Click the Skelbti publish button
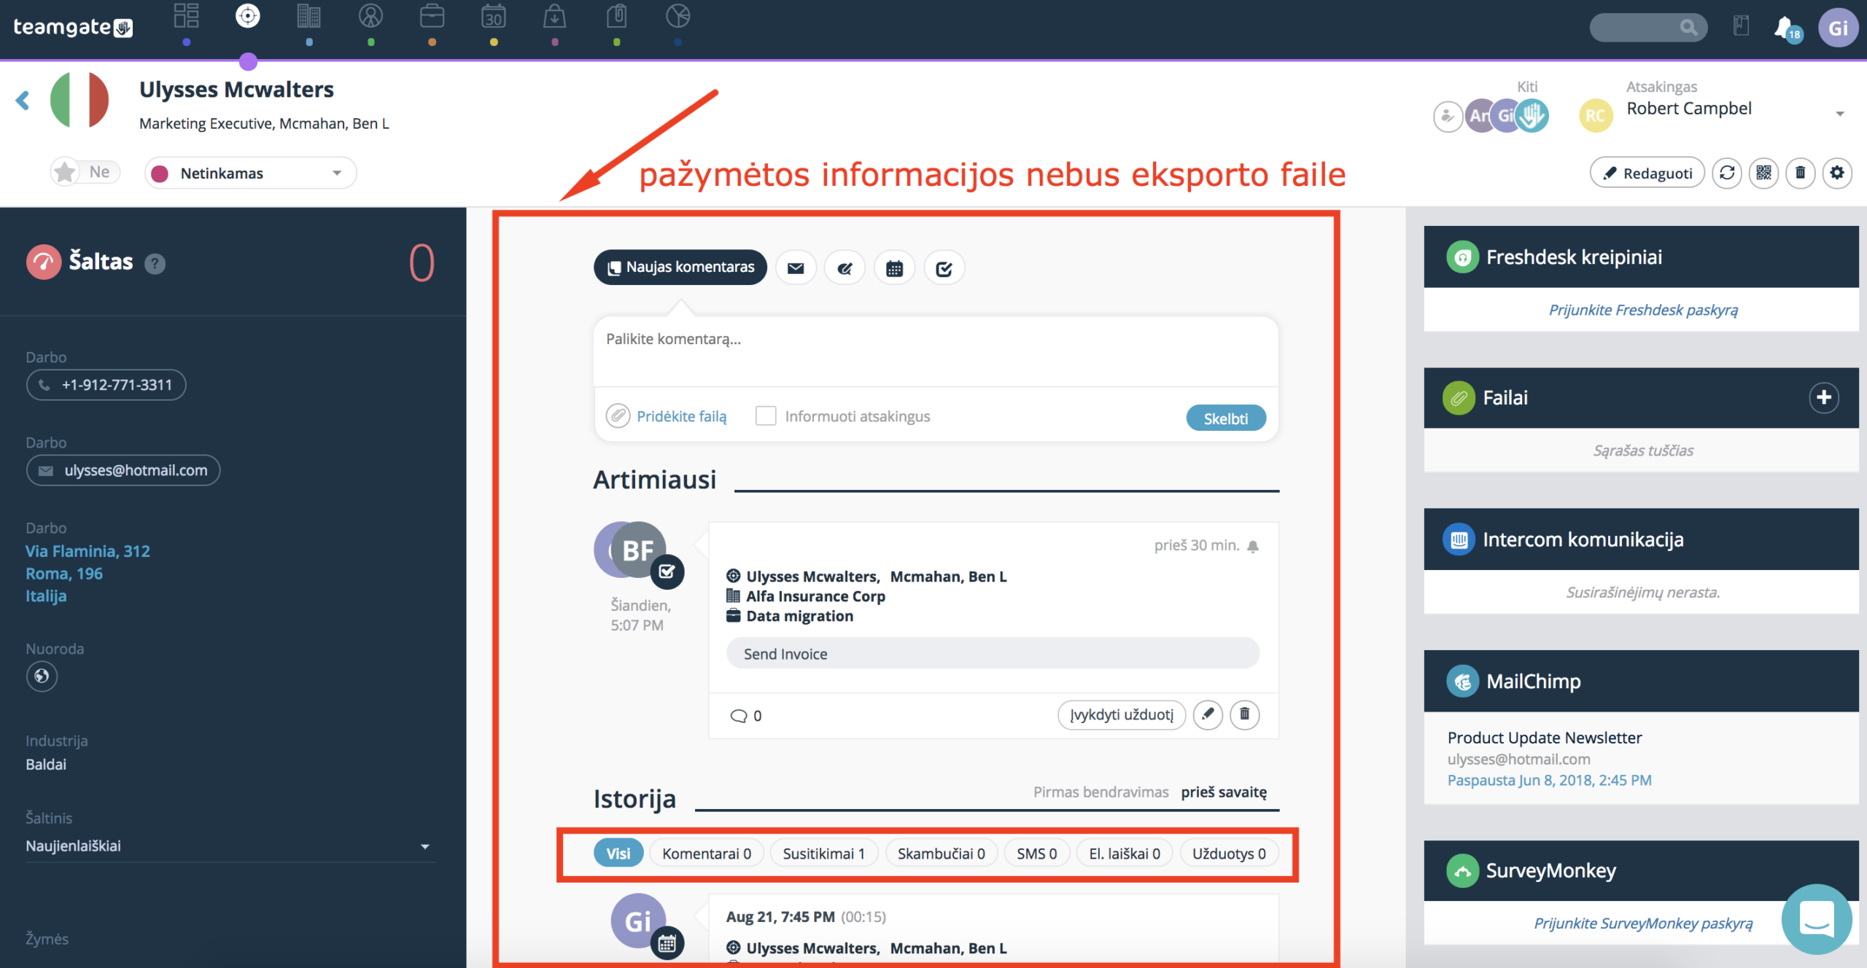 pos(1226,418)
